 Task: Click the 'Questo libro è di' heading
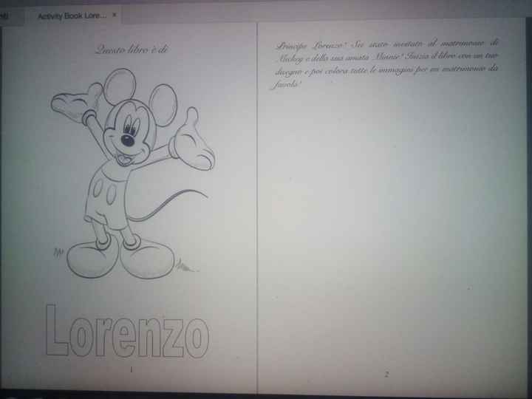(132, 50)
